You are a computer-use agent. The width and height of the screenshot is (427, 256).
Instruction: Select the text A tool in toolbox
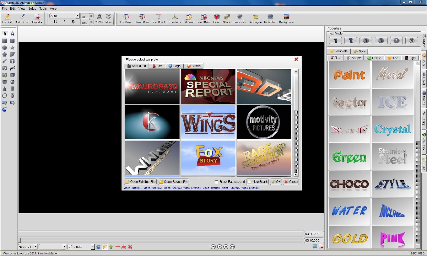[x=13, y=34]
